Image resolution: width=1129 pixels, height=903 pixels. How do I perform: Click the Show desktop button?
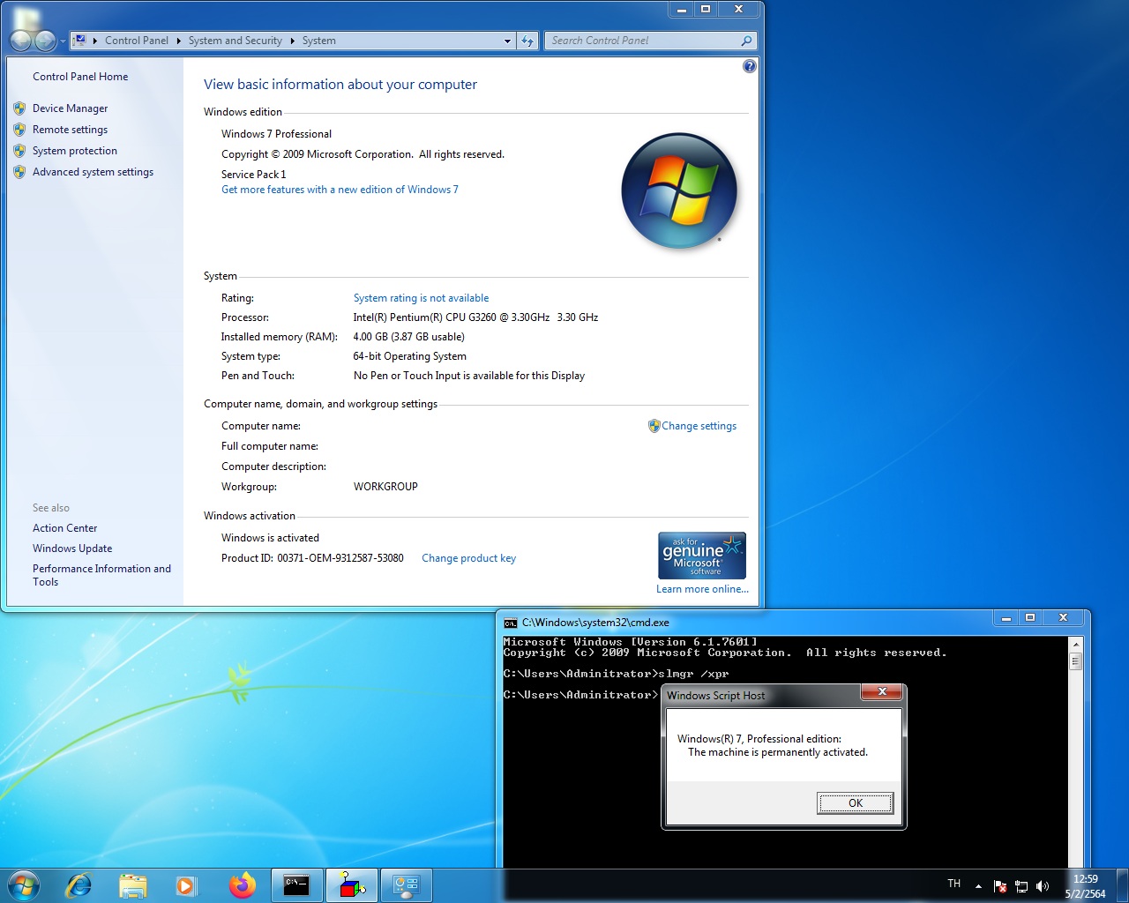1122,885
